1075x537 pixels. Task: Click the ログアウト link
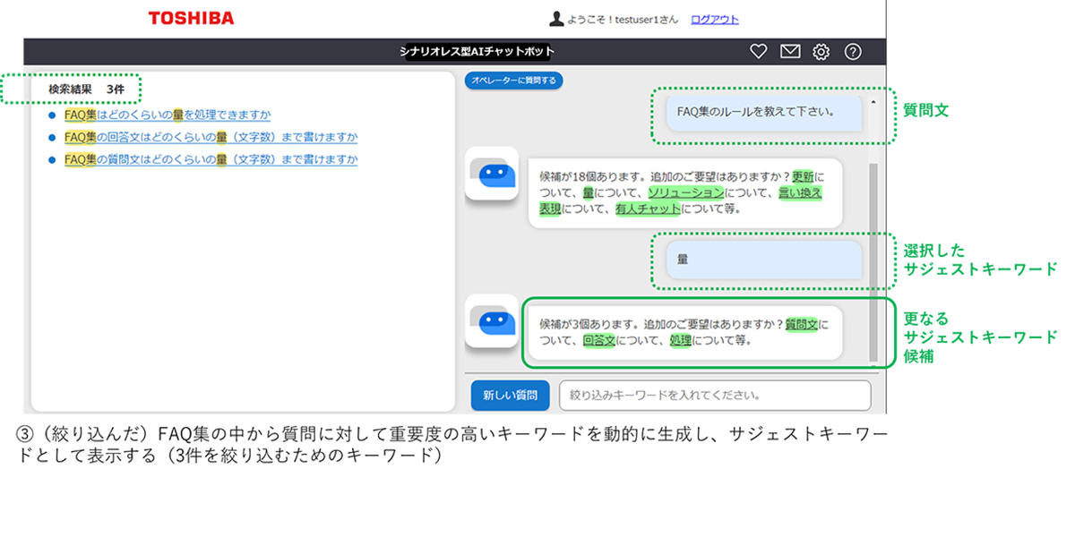tap(715, 19)
